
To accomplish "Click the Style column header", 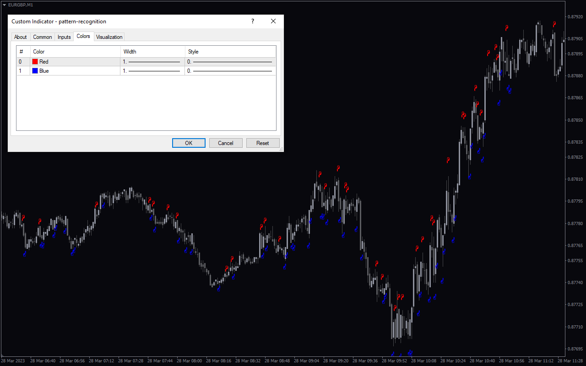I will point(231,52).
